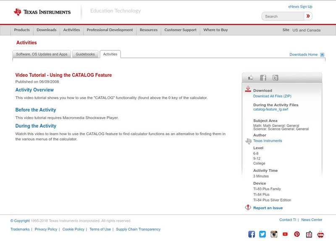The width and height of the screenshot is (336, 241).
Task: Open the Where to Buy menu
Action: click(x=215, y=30)
